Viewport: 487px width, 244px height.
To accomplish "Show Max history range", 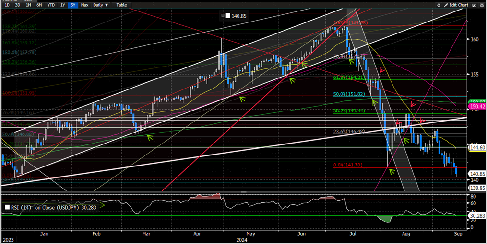I will (x=84, y=5).
